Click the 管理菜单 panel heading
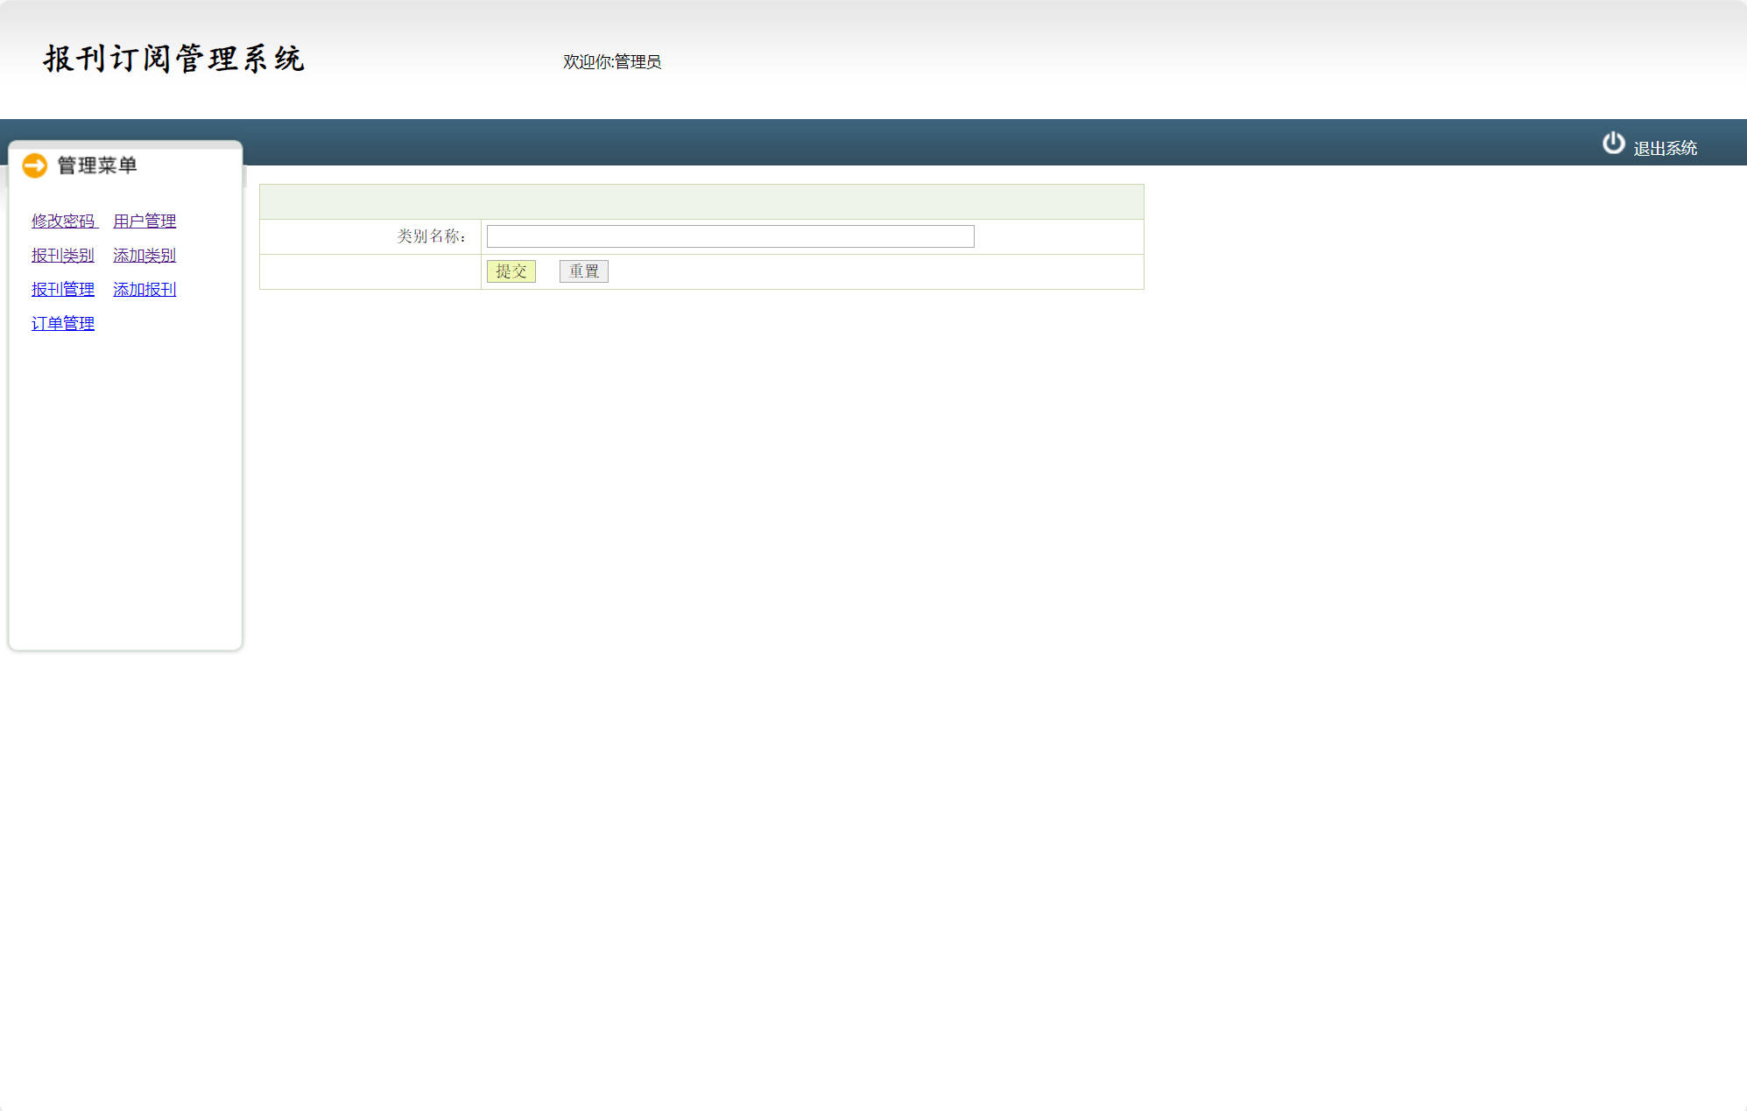The image size is (1747, 1111). click(97, 165)
